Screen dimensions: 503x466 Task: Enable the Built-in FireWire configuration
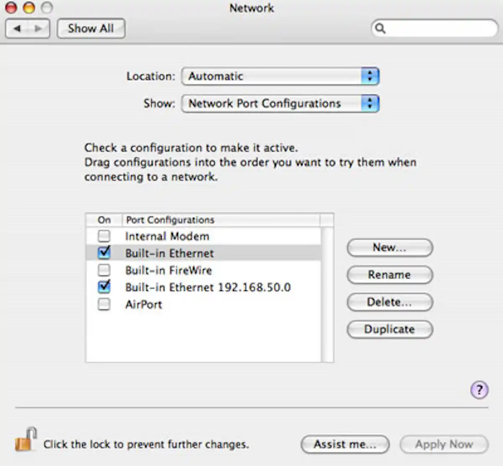pos(104,270)
